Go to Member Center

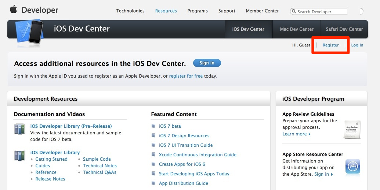(x=262, y=11)
